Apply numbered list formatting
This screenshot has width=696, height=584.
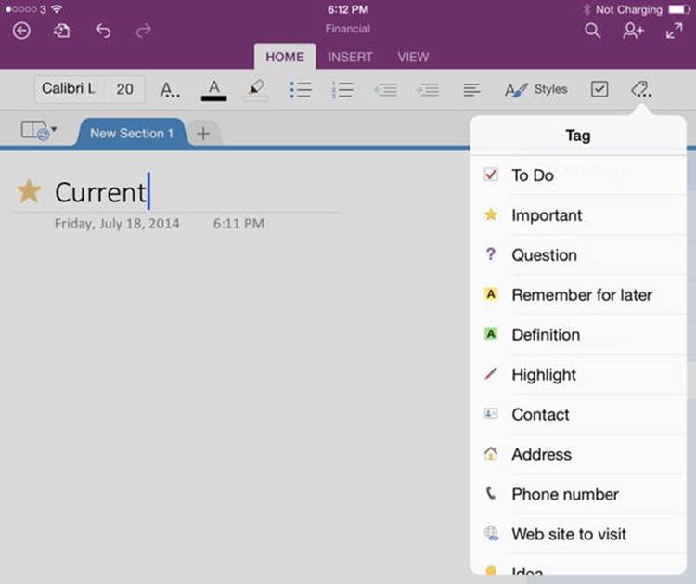click(x=342, y=90)
